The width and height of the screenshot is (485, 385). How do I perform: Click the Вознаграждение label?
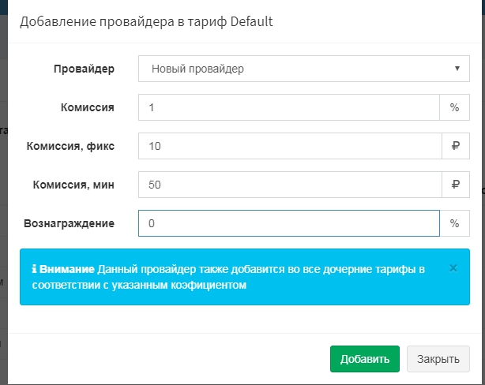click(x=69, y=223)
